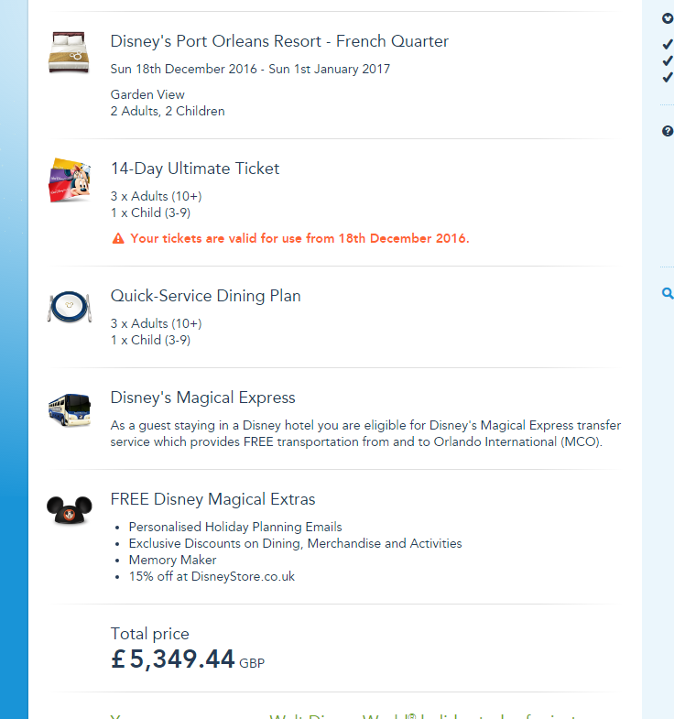Image resolution: width=674 pixels, height=719 pixels.
Task: Click the Quick-Service Dining Plan heading
Action: point(205,296)
